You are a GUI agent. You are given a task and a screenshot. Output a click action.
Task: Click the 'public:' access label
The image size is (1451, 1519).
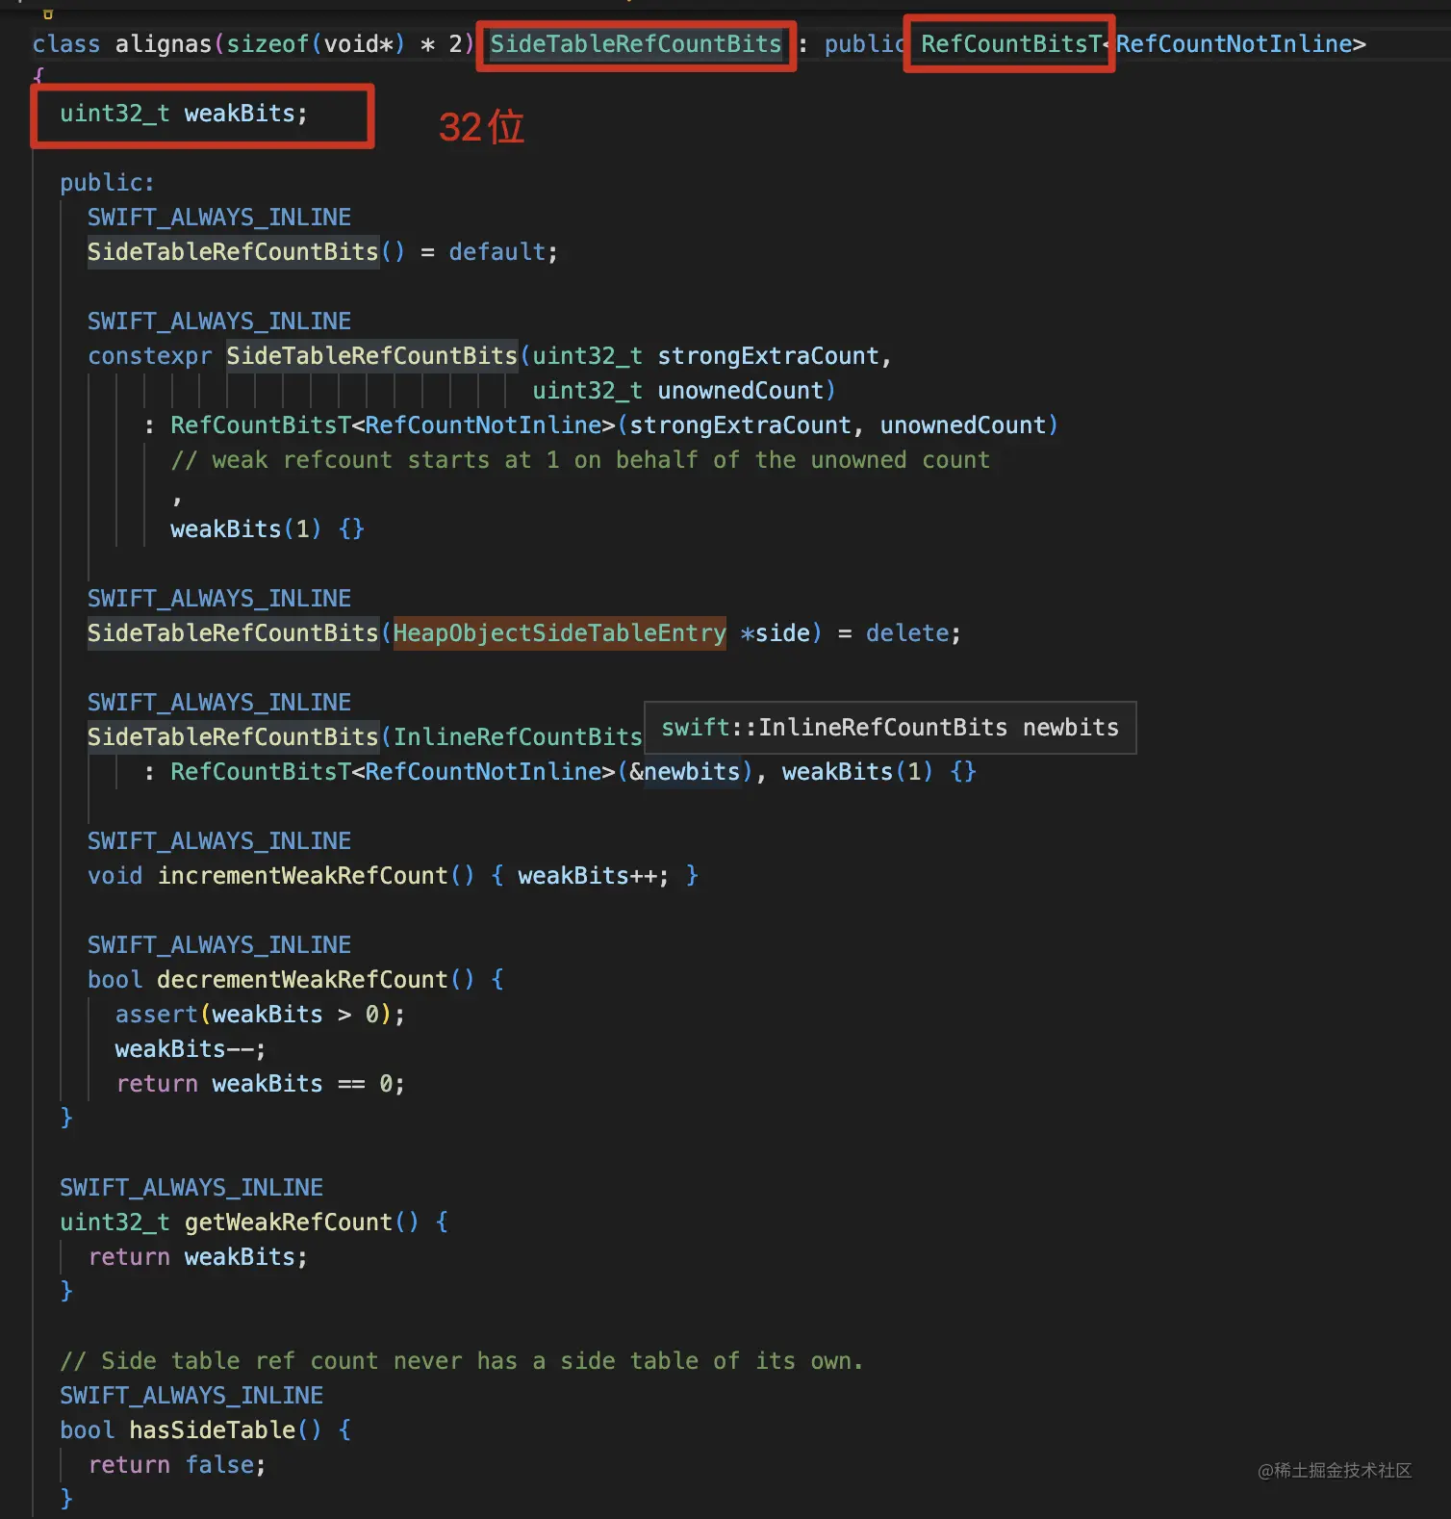click(107, 183)
